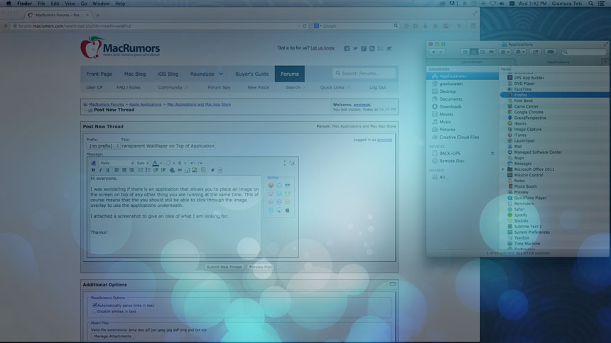Click the Submit New Thread button
This screenshot has height=343, width=611.
(224, 267)
